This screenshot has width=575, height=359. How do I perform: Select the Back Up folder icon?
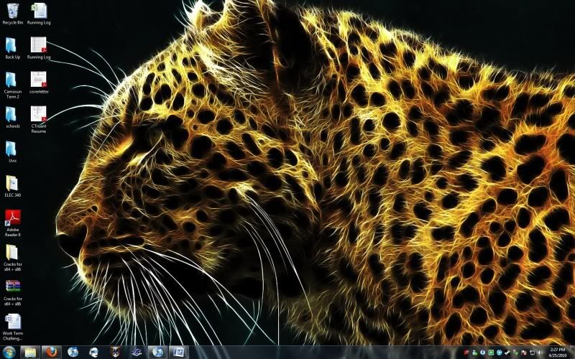(x=12, y=48)
